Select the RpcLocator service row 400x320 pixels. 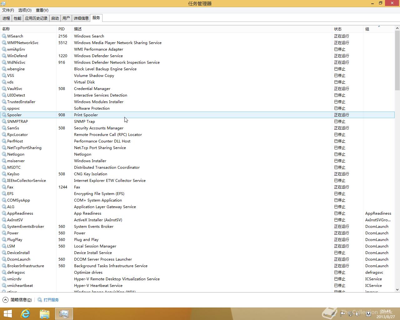click(197, 135)
